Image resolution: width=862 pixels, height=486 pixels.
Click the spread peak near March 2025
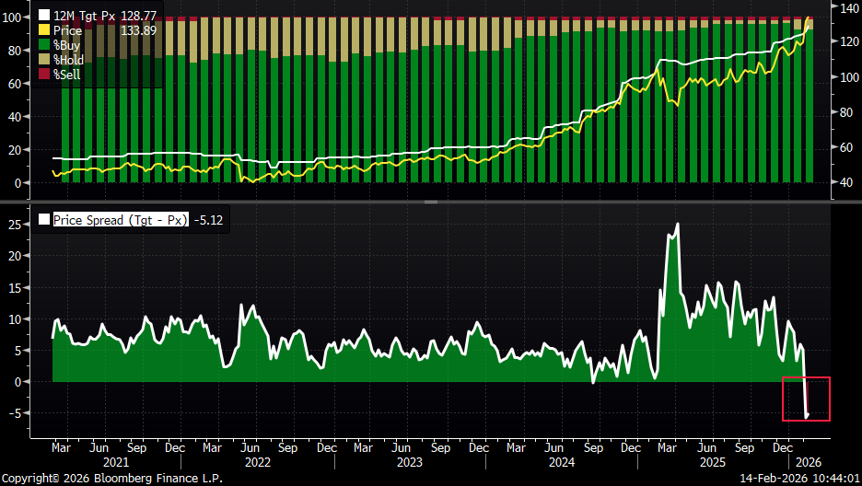pos(677,224)
